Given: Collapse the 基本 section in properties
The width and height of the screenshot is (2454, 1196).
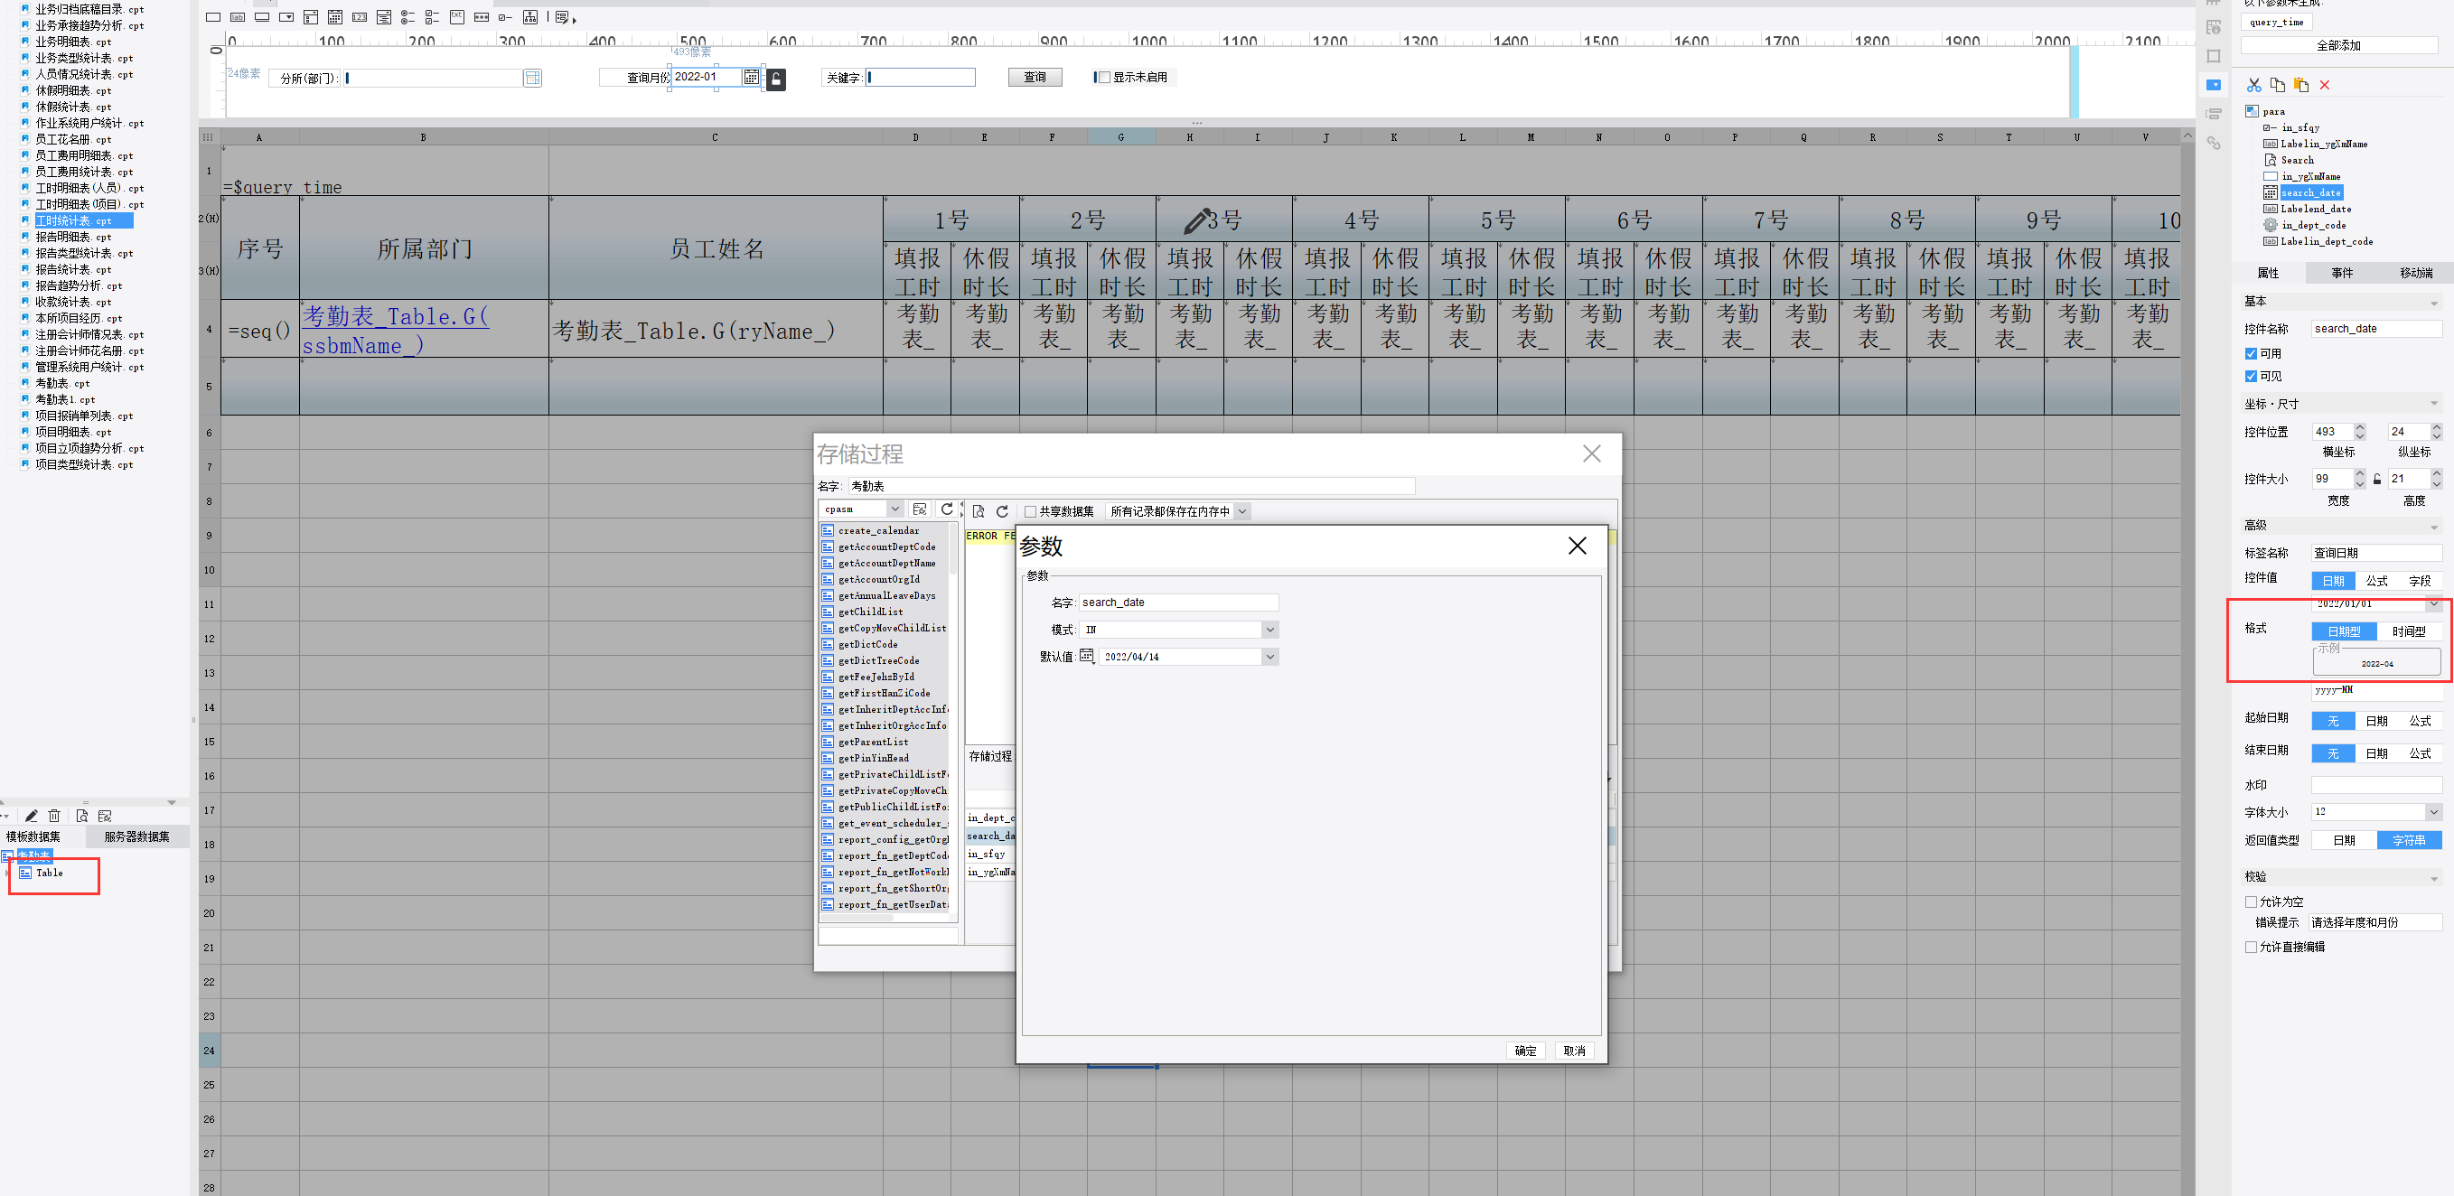Looking at the screenshot, I should click(2433, 303).
